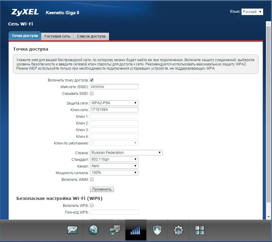This screenshot has height=242, width=272.
Task: Uncheck the enable access point checkbox
Action: coord(92,80)
